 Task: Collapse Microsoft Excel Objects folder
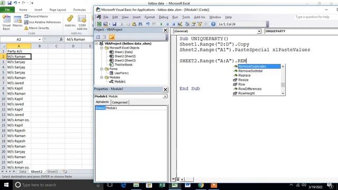coord(101,48)
